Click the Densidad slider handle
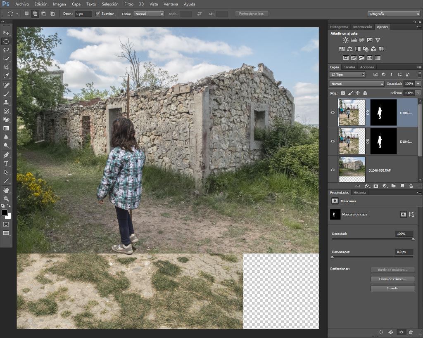 click(x=413, y=239)
